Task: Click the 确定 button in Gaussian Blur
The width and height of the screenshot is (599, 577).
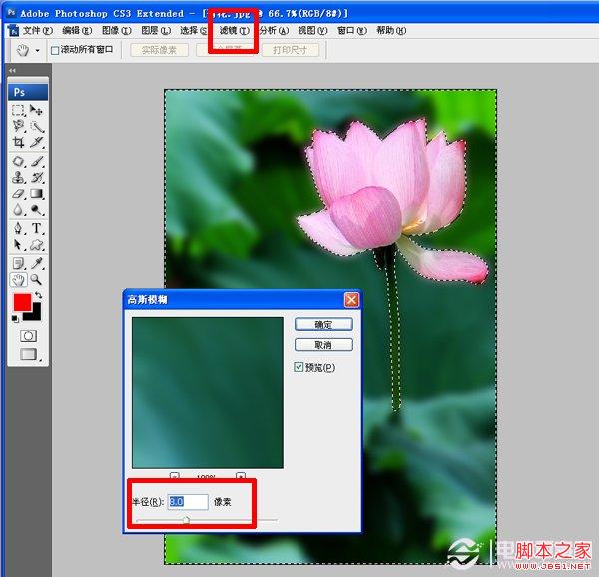Action: pos(323,325)
